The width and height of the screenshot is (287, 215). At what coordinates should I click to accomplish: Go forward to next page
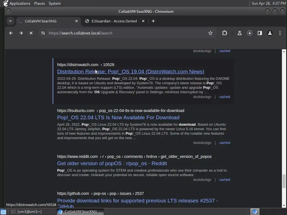pos(21,33)
